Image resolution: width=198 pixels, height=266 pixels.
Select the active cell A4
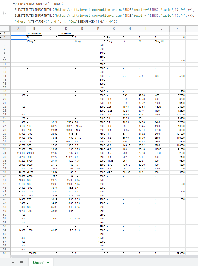coord(18,37)
